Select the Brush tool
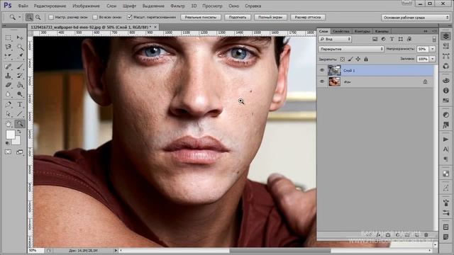 coord(20,67)
